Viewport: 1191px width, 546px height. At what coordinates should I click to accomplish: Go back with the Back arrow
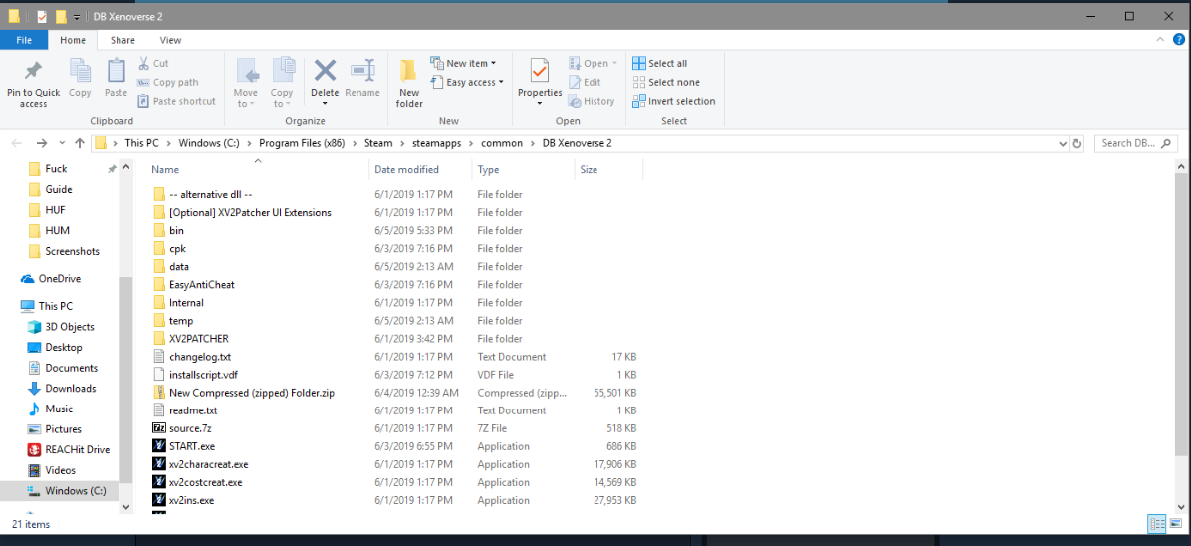click(18, 142)
